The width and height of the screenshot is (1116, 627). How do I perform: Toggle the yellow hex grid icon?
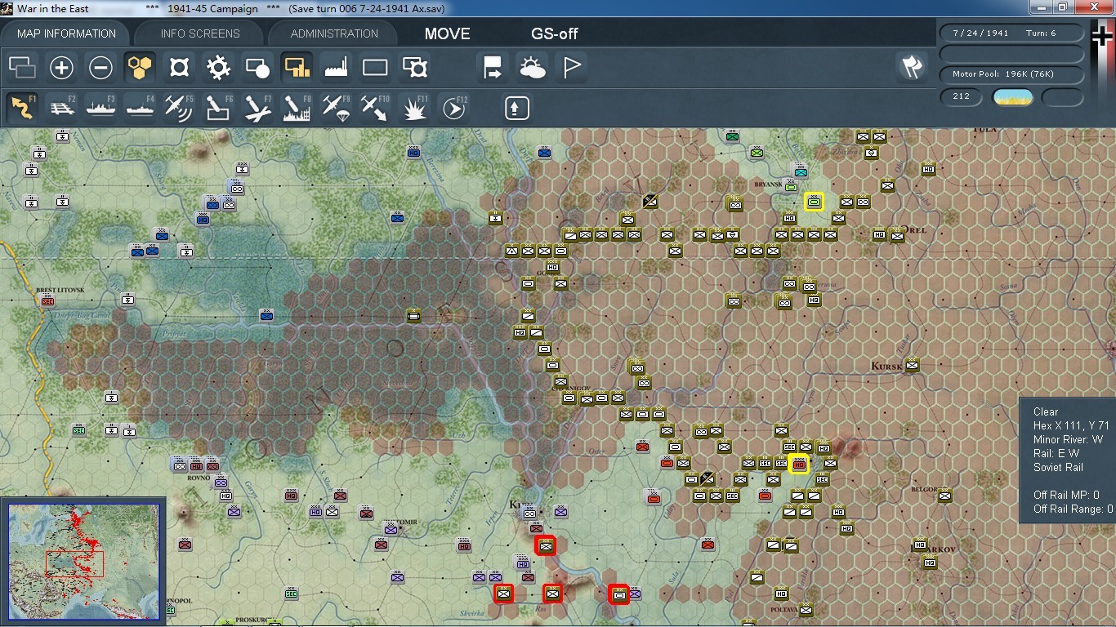tap(140, 68)
